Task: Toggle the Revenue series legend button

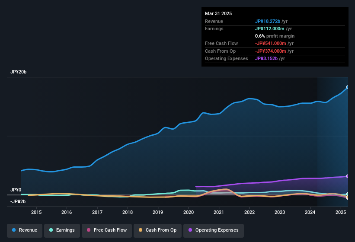Action: click(25, 230)
